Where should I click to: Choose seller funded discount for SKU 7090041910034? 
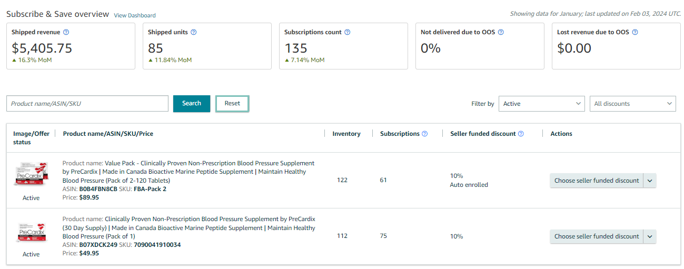[x=597, y=236]
